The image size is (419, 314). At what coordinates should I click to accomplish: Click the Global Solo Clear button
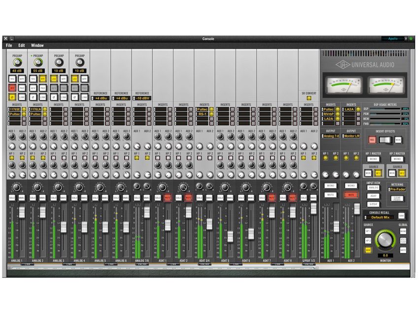tap(403, 241)
